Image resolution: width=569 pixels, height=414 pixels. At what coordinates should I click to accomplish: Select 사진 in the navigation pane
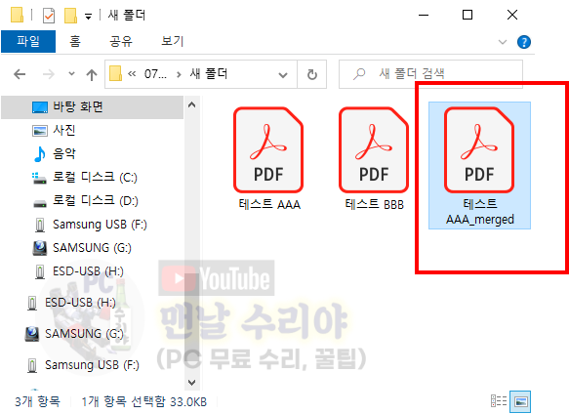click(92, 131)
